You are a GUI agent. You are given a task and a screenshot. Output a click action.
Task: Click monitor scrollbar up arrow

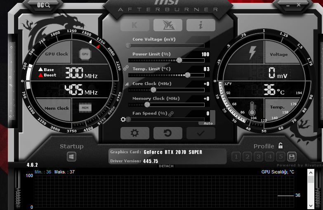click(311, 173)
